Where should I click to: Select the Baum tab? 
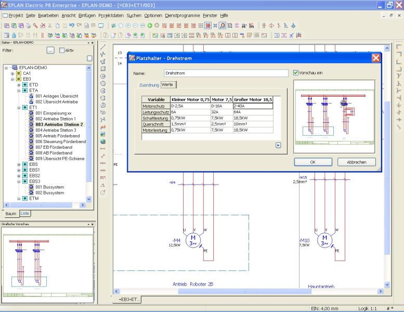[x=11, y=214]
